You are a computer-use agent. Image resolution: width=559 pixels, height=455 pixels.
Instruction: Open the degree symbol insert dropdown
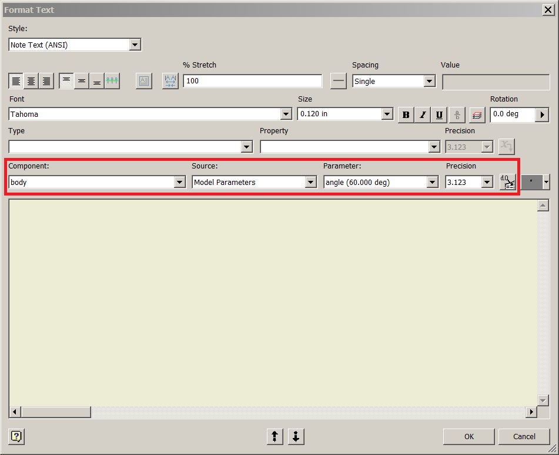point(546,182)
